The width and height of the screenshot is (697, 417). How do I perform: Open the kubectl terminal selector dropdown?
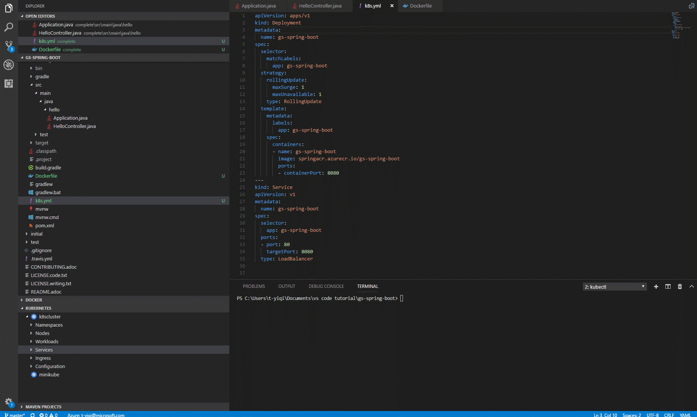[x=615, y=287]
